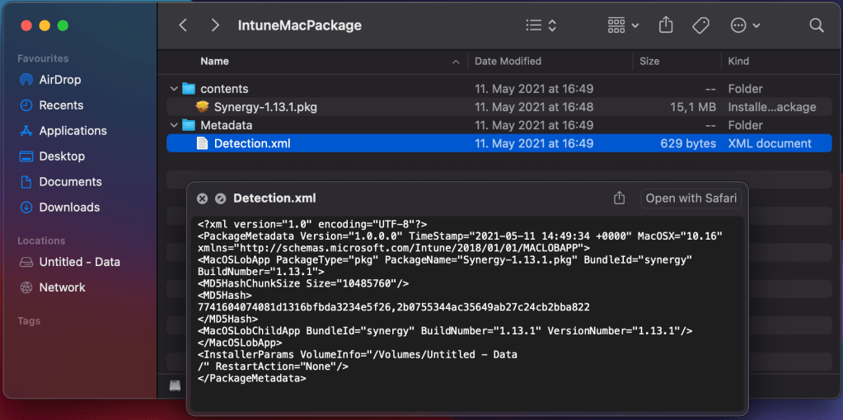Close the Detection.xml Quick Look preview
This screenshot has height=420, width=843.
(x=202, y=198)
